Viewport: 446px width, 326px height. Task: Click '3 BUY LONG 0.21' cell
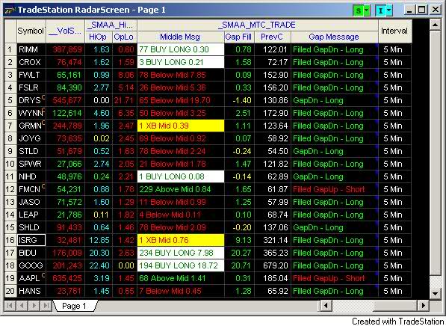point(181,62)
